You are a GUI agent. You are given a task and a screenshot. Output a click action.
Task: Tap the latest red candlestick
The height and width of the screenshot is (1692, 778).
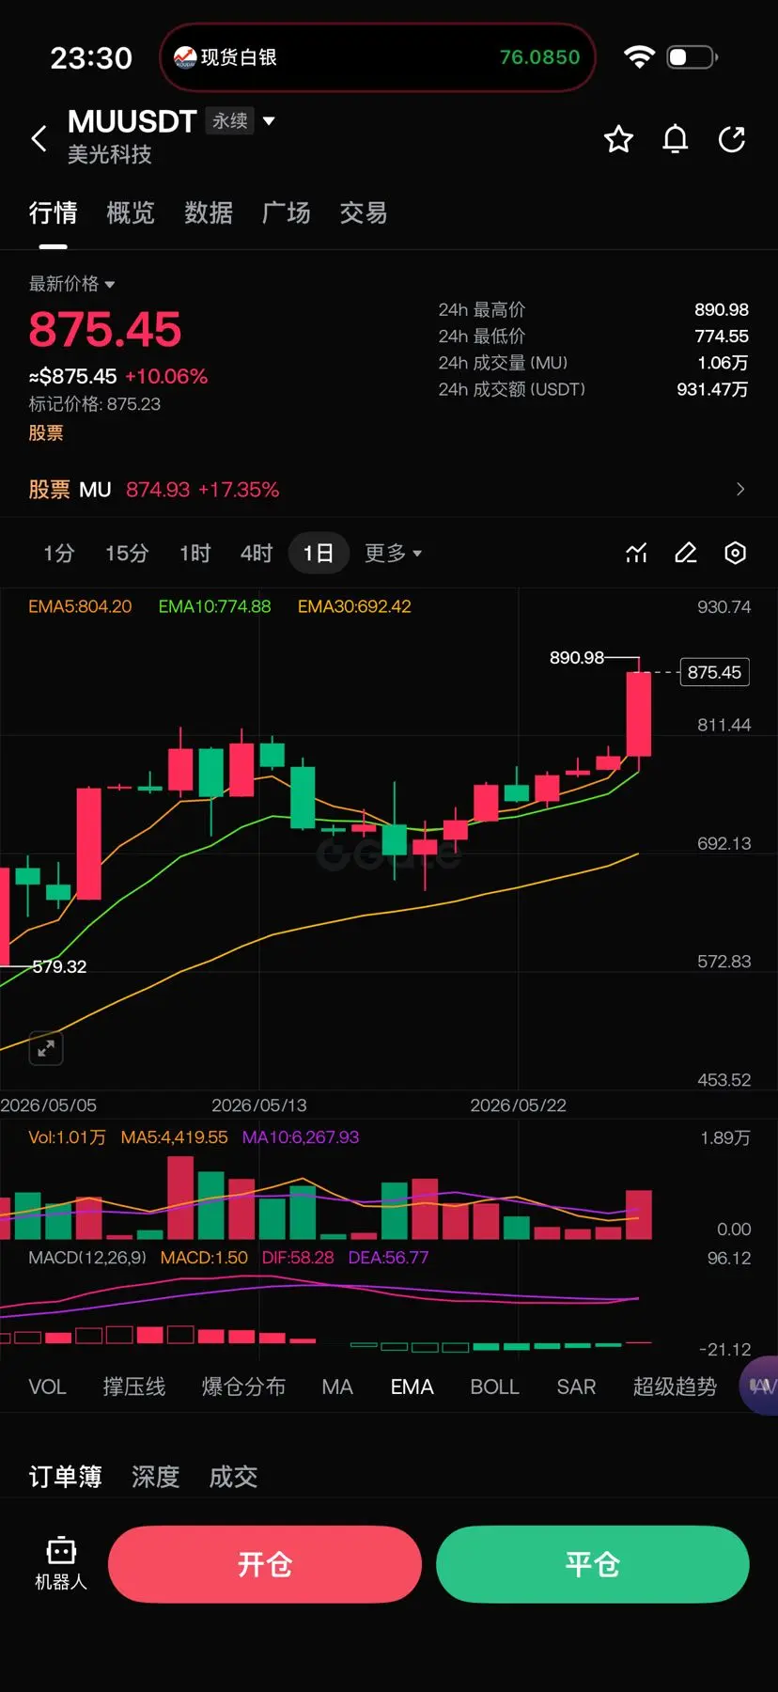point(639,714)
